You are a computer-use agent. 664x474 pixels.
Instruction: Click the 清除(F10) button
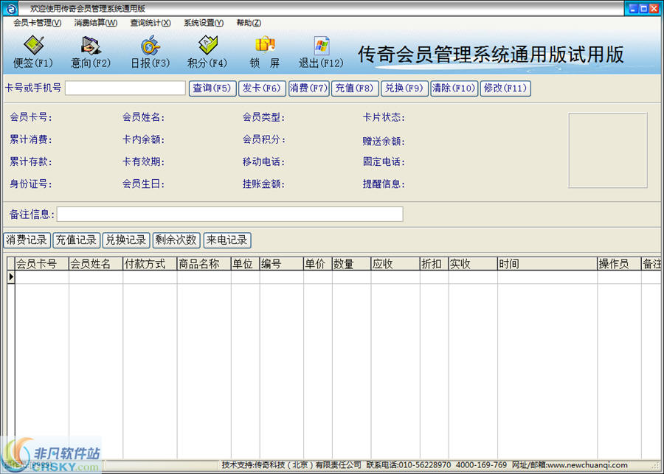454,88
